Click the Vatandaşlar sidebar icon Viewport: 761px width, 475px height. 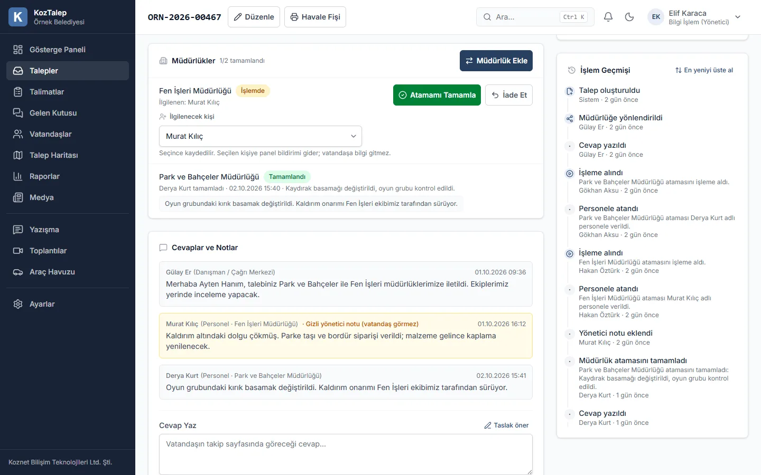18,134
